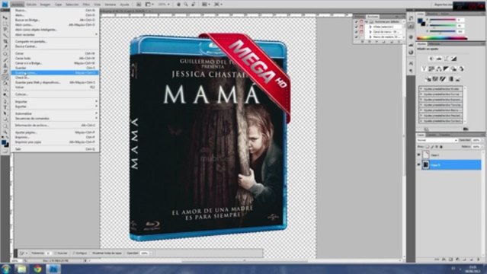This screenshot has width=487, height=274.
Task: Switch to the Canales tab
Action: 431,135
